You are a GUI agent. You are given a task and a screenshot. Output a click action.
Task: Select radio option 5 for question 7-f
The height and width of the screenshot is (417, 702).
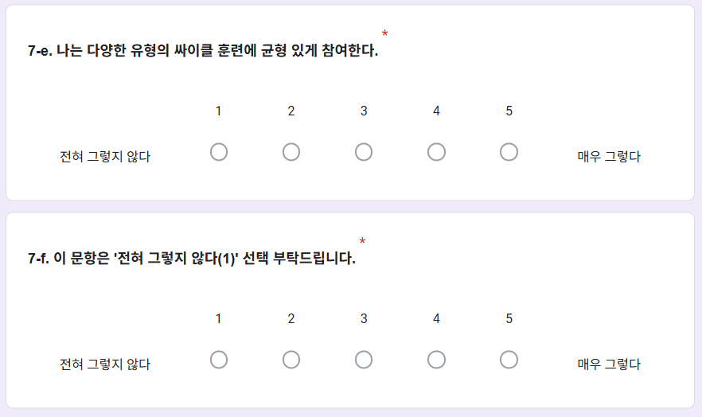click(x=509, y=360)
